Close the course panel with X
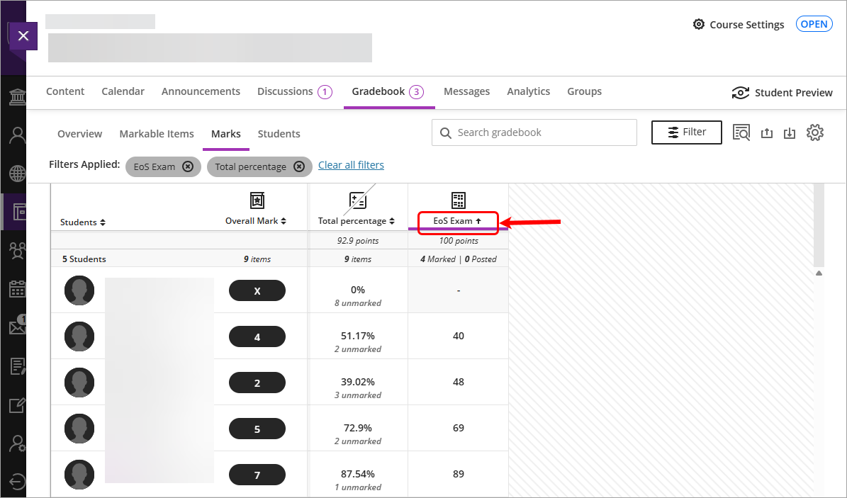The width and height of the screenshot is (847, 498). tap(23, 36)
